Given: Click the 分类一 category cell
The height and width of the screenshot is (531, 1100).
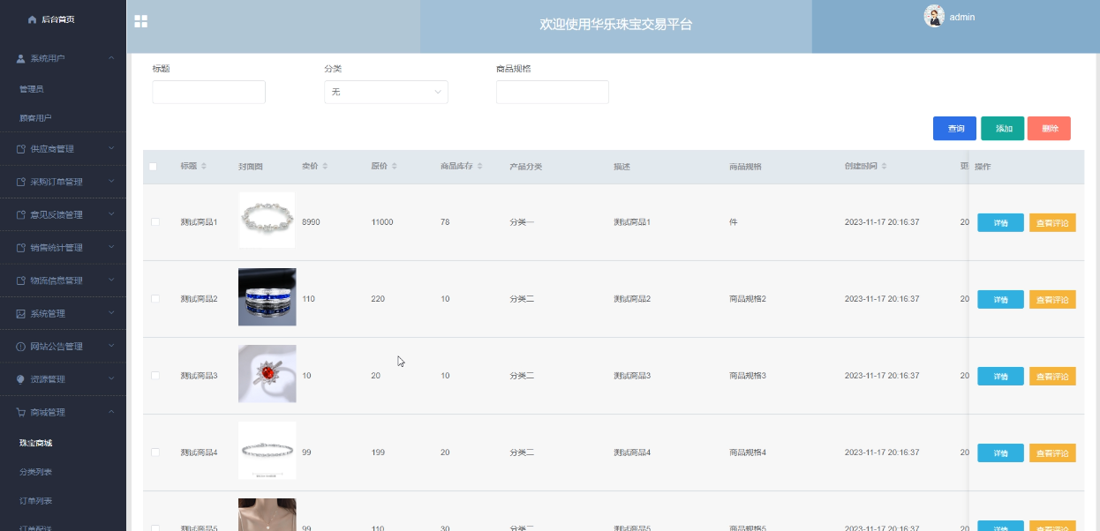Looking at the screenshot, I should click(522, 222).
